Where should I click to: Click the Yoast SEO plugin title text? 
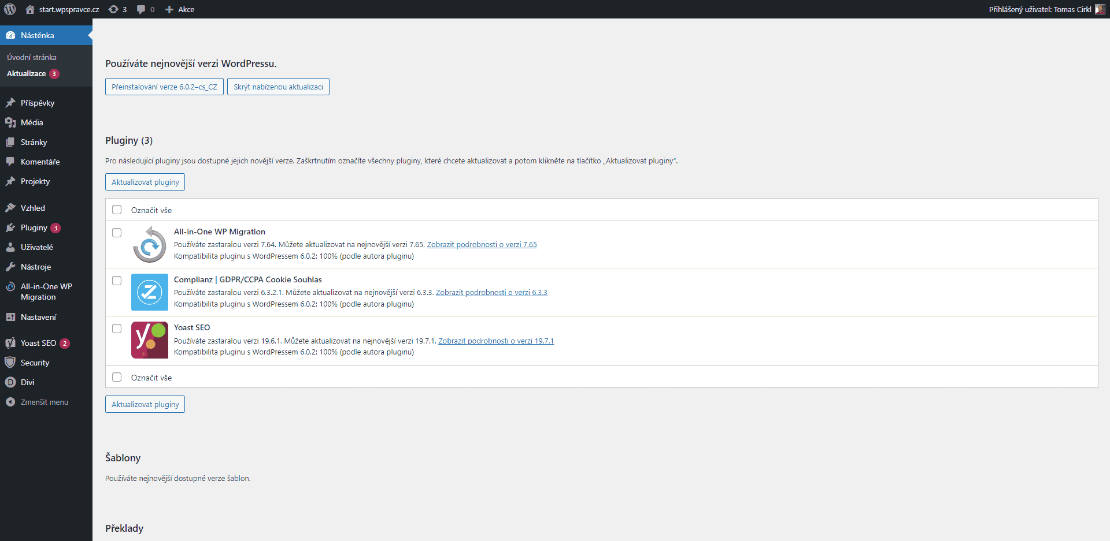[192, 327]
